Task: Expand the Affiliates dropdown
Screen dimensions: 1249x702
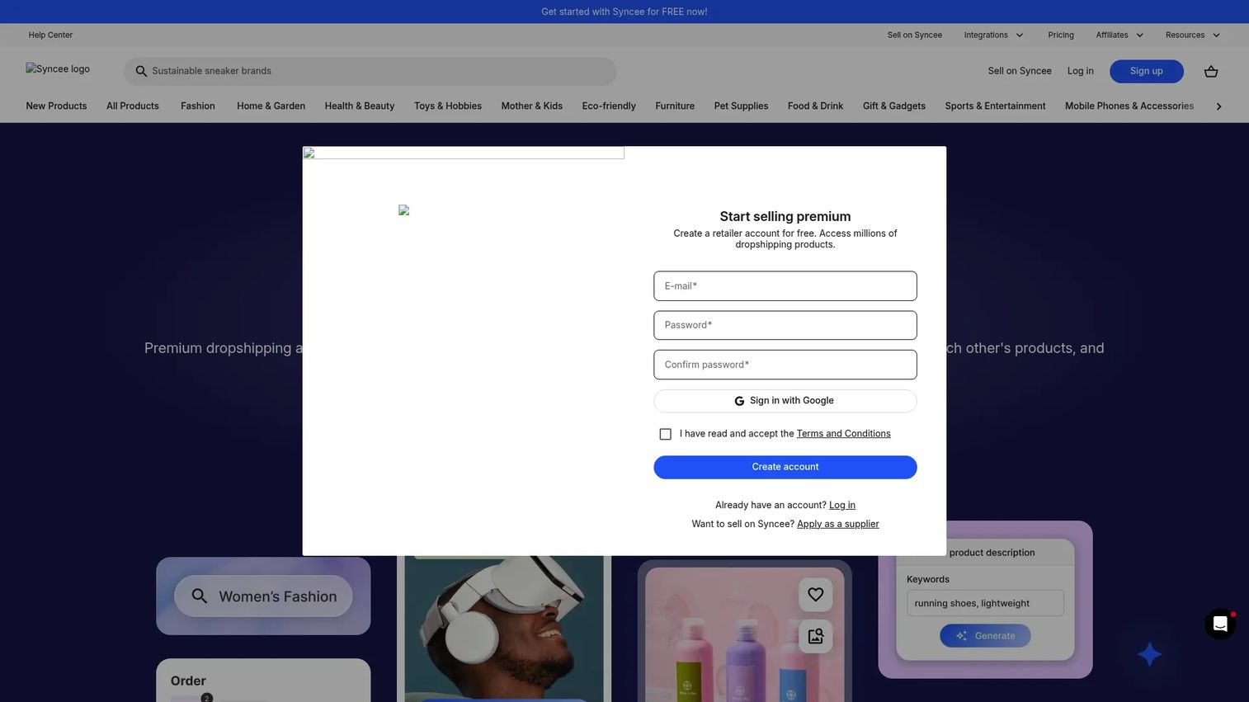Action: click(1119, 35)
